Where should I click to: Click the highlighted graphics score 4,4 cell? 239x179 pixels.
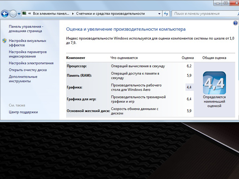pos(189,87)
